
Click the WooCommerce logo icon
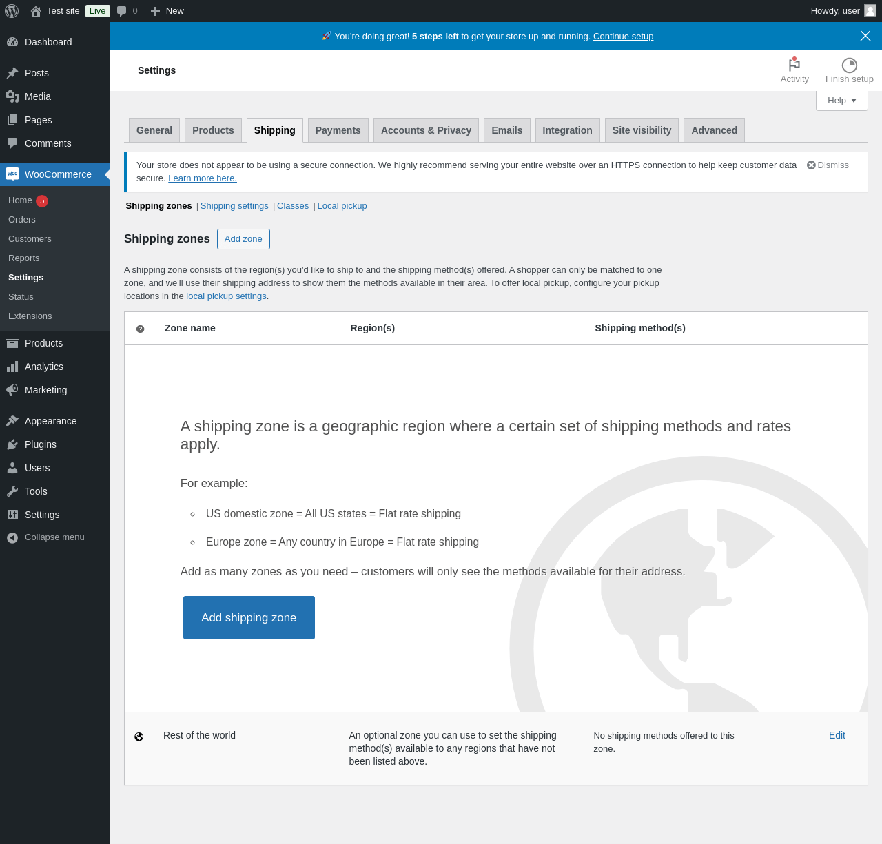[x=12, y=174]
